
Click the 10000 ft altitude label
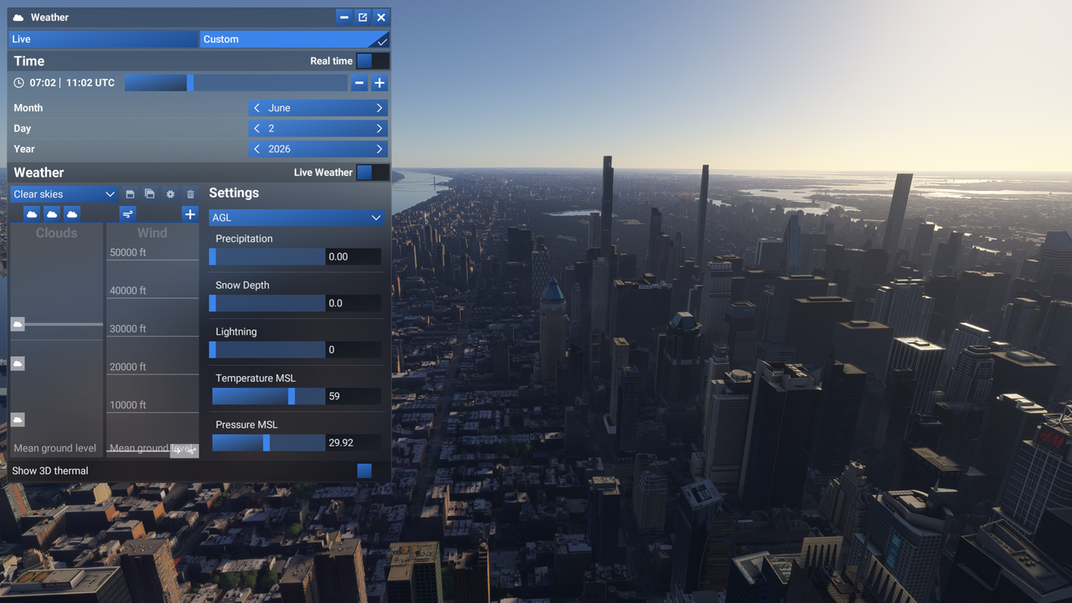tap(128, 405)
